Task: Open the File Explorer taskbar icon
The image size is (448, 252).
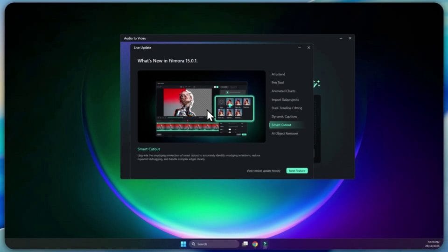Action: click(x=245, y=244)
